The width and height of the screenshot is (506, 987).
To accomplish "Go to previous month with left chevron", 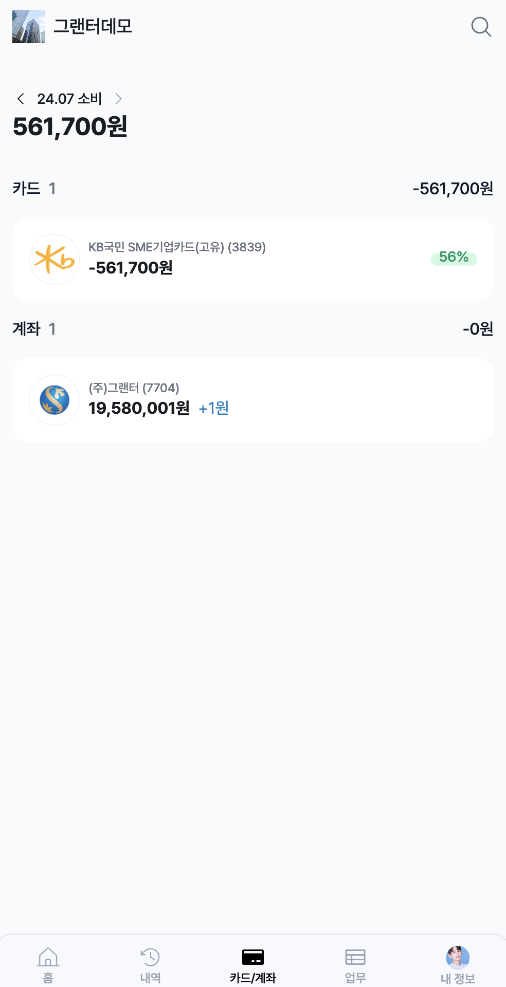I will pos(21,99).
